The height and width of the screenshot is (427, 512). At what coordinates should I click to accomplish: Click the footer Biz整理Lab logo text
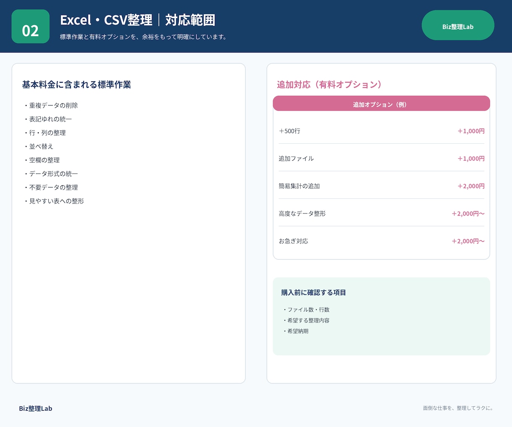36,409
